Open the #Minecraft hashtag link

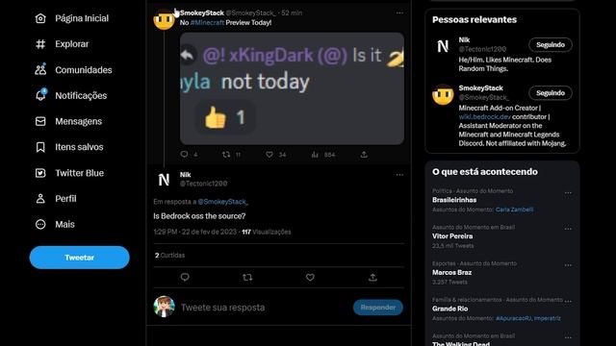point(207,23)
